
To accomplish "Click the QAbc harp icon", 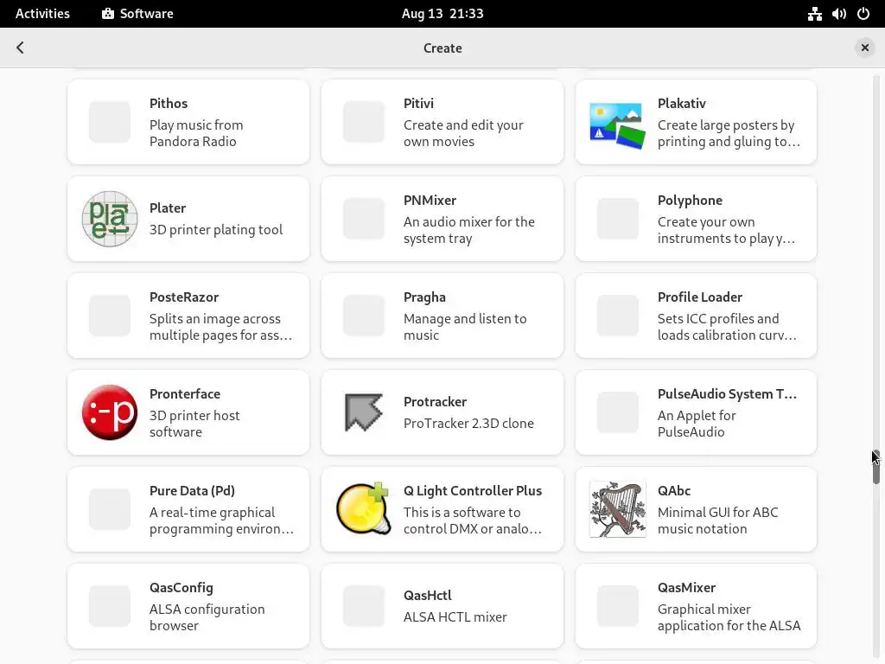I will pyautogui.click(x=617, y=509).
